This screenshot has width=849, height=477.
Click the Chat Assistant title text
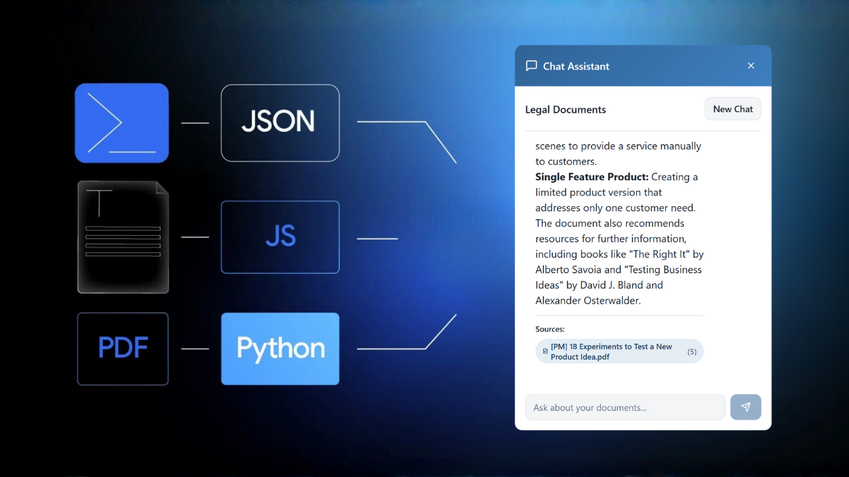pos(576,66)
